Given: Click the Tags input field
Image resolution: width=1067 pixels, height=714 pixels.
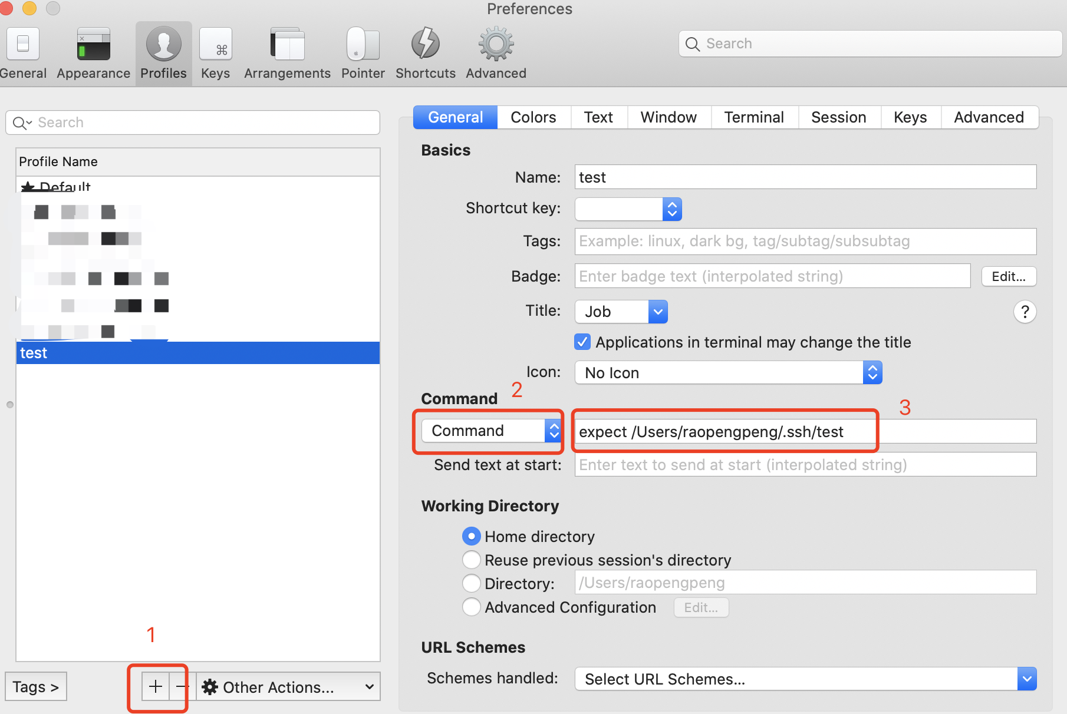Looking at the screenshot, I should click(805, 241).
